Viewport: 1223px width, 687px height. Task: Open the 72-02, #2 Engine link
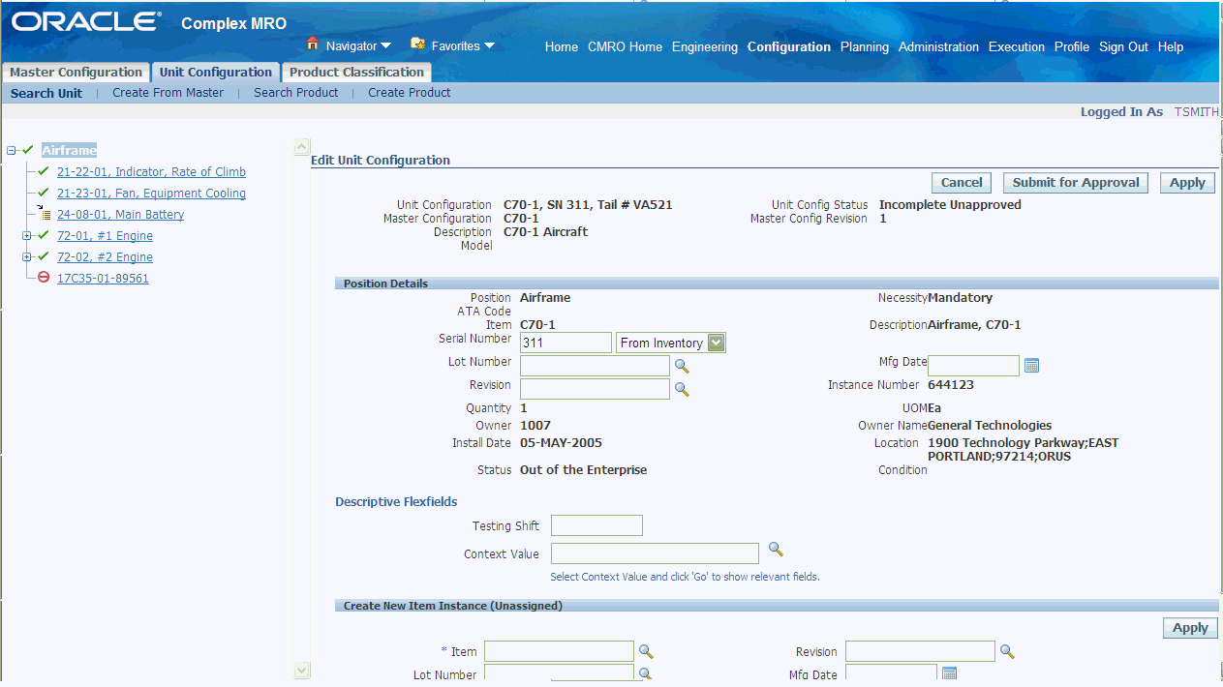(105, 256)
